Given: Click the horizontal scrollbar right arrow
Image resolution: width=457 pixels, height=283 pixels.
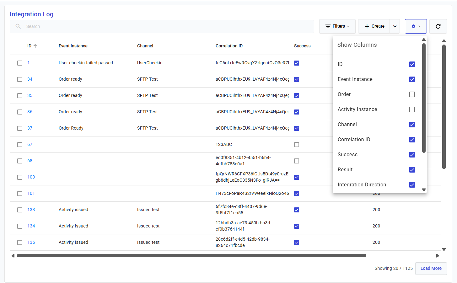Looking at the screenshot, I should [x=438, y=256].
